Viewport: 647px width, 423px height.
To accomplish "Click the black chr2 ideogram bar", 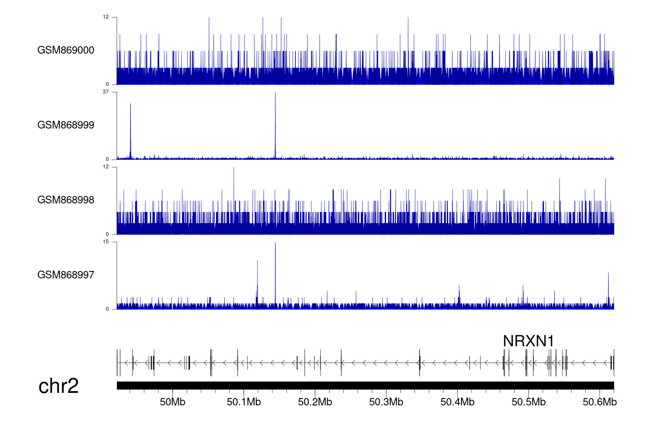I will pos(365,385).
